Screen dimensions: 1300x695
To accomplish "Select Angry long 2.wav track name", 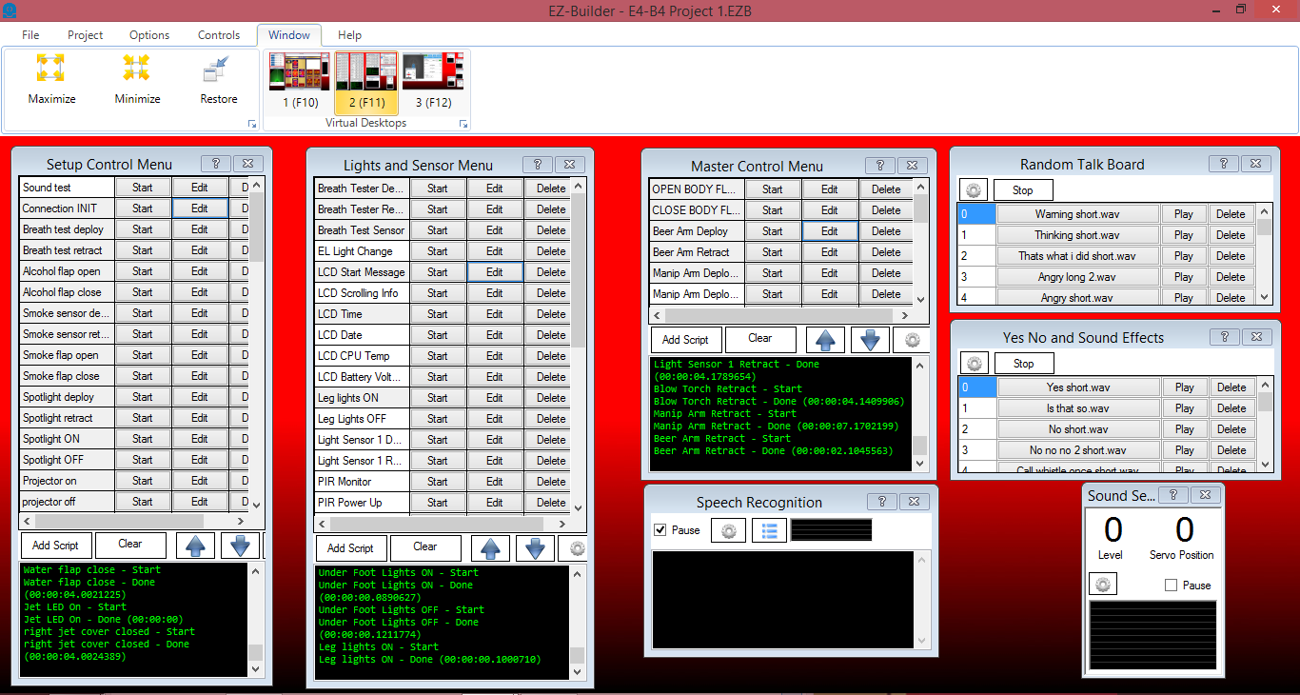I will click(x=1078, y=277).
